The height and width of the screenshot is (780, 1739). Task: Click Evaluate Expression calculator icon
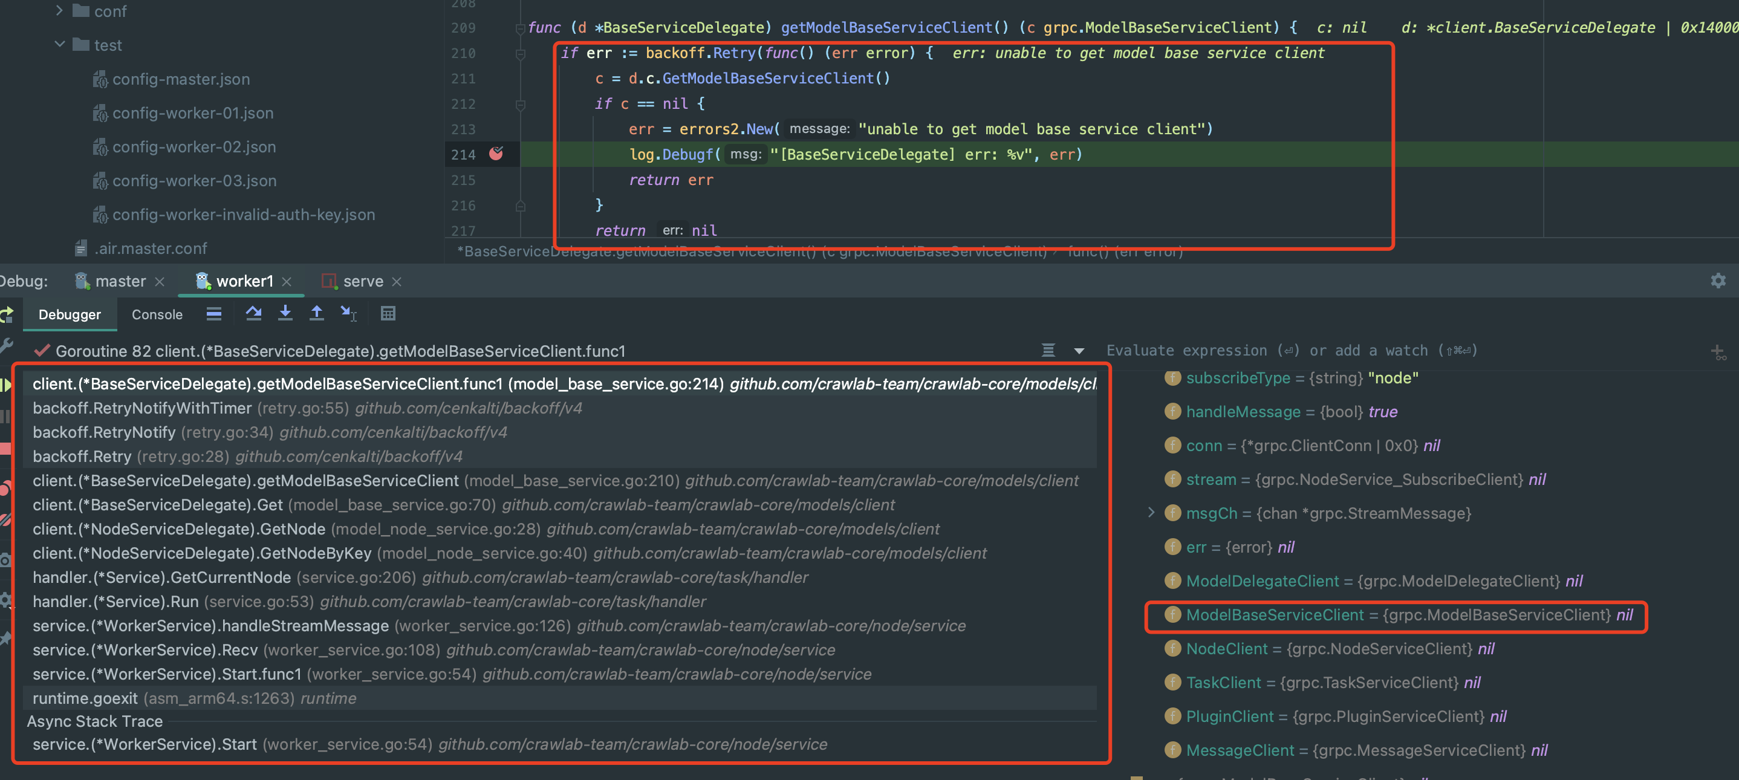388,313
